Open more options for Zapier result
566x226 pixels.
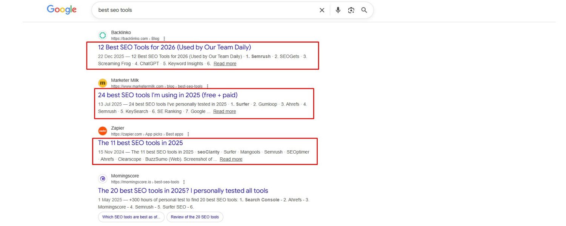pyautogui.click(x=188, y=134)
